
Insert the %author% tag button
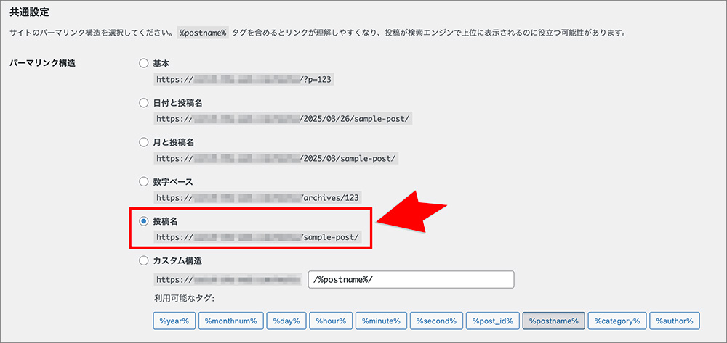coord(675,321)
